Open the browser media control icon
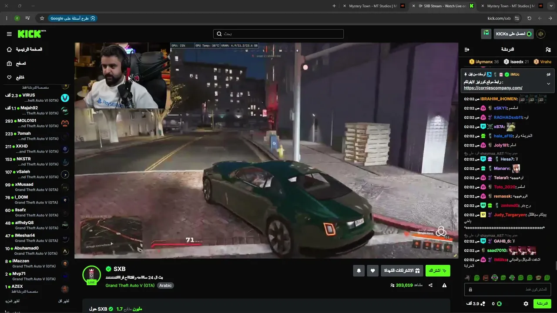557x313 pixels. click(x=27, y=18)
